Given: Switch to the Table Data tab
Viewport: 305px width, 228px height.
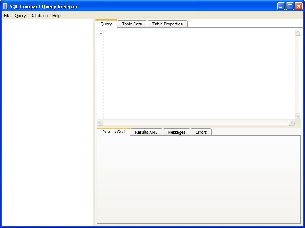Looking at the screenshot, I should (132, 24).
